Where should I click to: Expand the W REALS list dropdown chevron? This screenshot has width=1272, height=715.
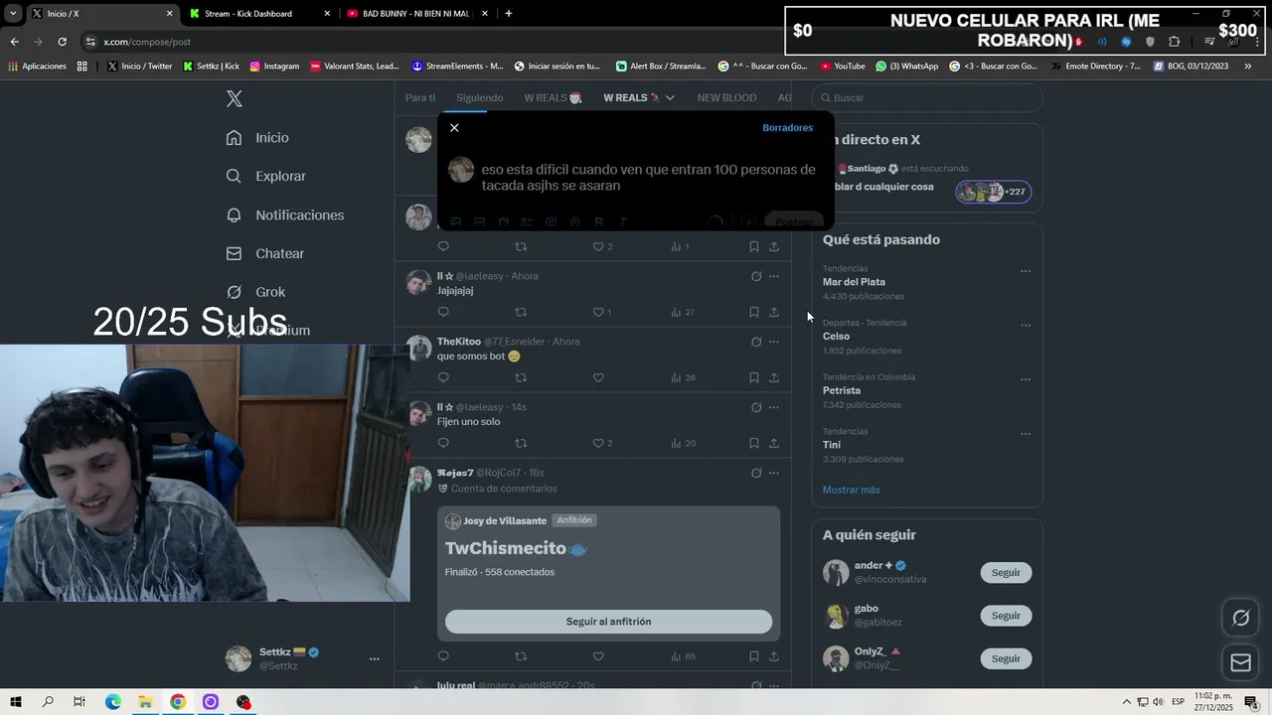click(670, 97)
